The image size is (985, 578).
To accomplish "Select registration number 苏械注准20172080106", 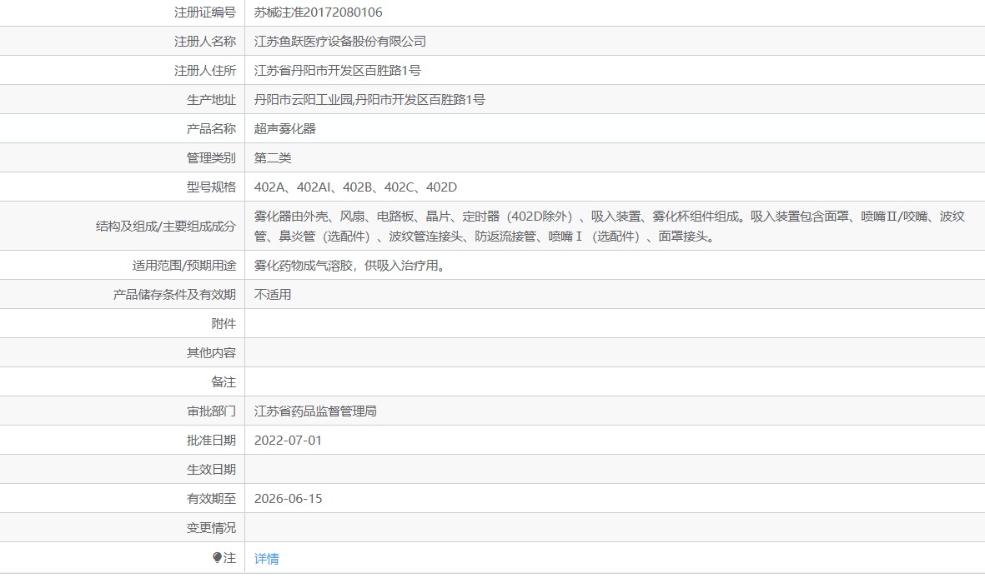I will point(318,12).
